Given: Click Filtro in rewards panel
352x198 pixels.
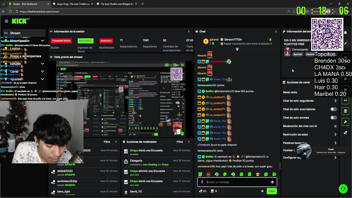Looking at the screenshot, I should click(x=107, y=142).
